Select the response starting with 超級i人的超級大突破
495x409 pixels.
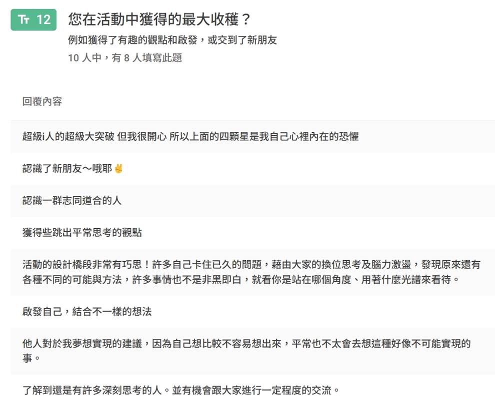click(x=190, y=136)
